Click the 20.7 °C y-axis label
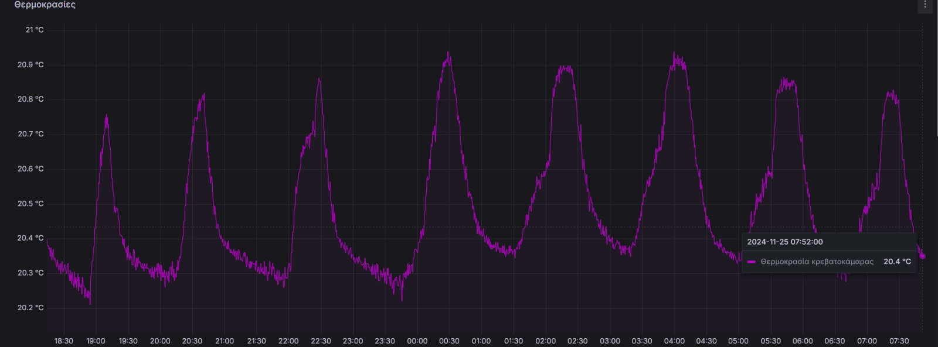Screen dimensions: 938x347 point(30,134)
